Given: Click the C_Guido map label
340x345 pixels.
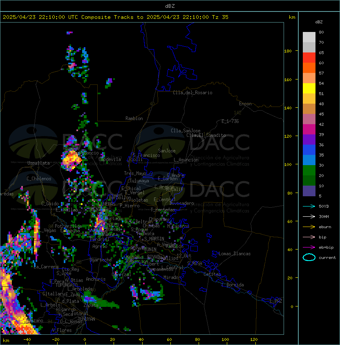Looking at the screenshot, I should click(50, 204).
